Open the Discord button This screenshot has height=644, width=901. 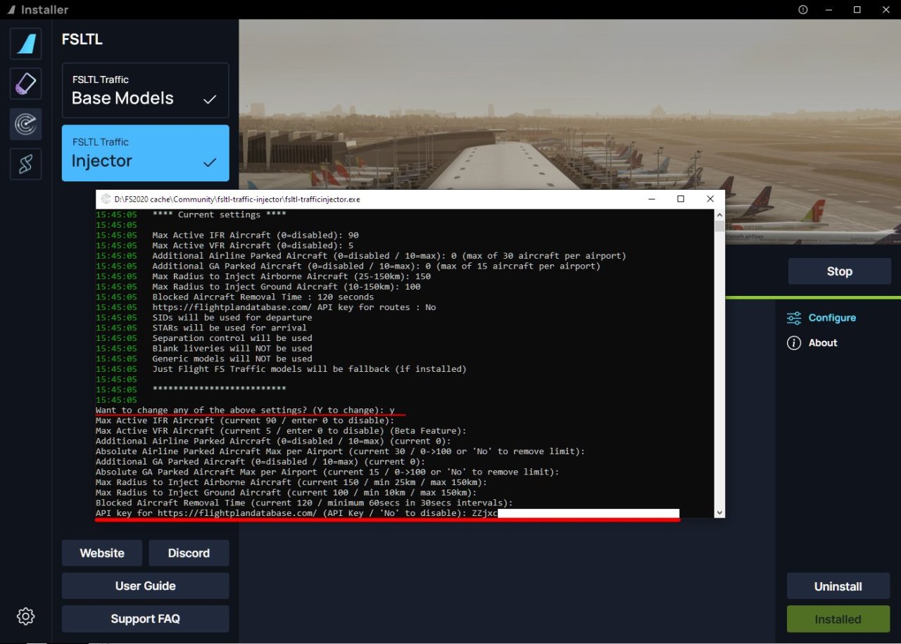(189, 553)
